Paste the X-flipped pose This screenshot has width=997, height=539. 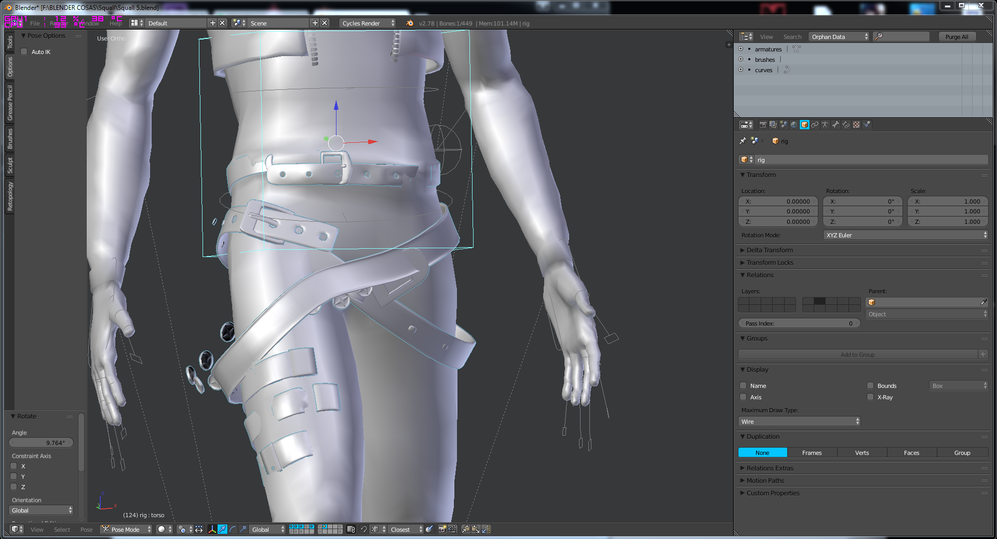[486, 529]
